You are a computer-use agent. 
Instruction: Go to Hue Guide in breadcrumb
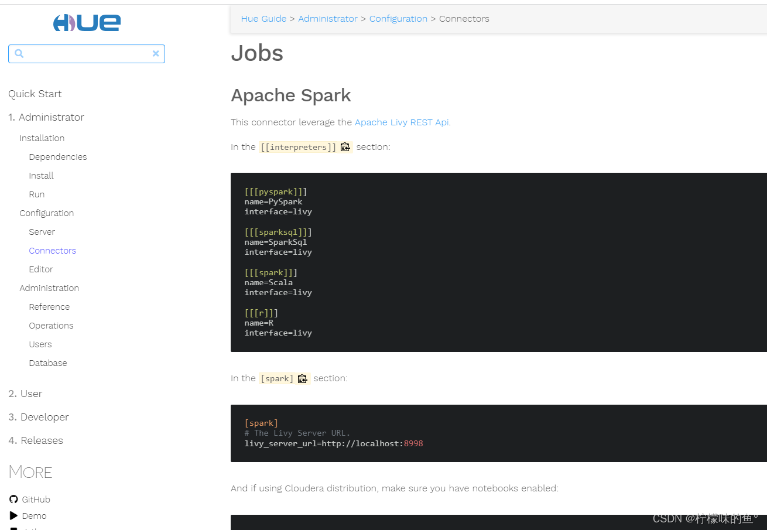click(263, 19)
